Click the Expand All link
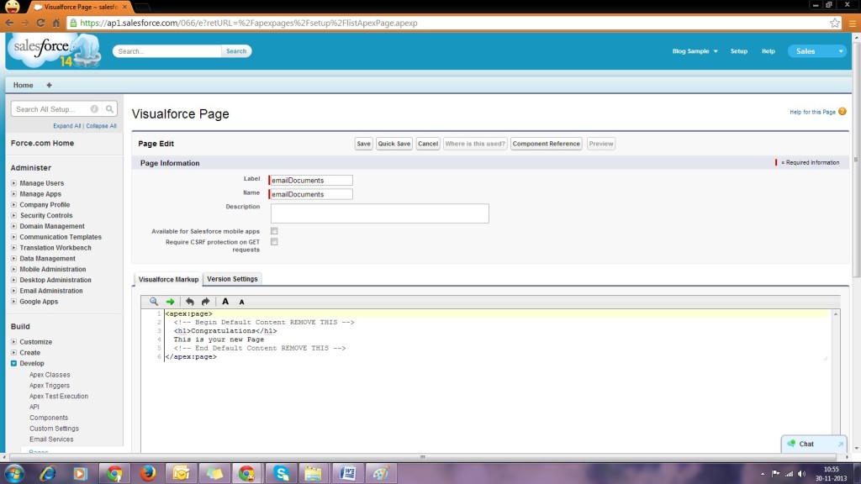861x484 pixels. point(67,126)
